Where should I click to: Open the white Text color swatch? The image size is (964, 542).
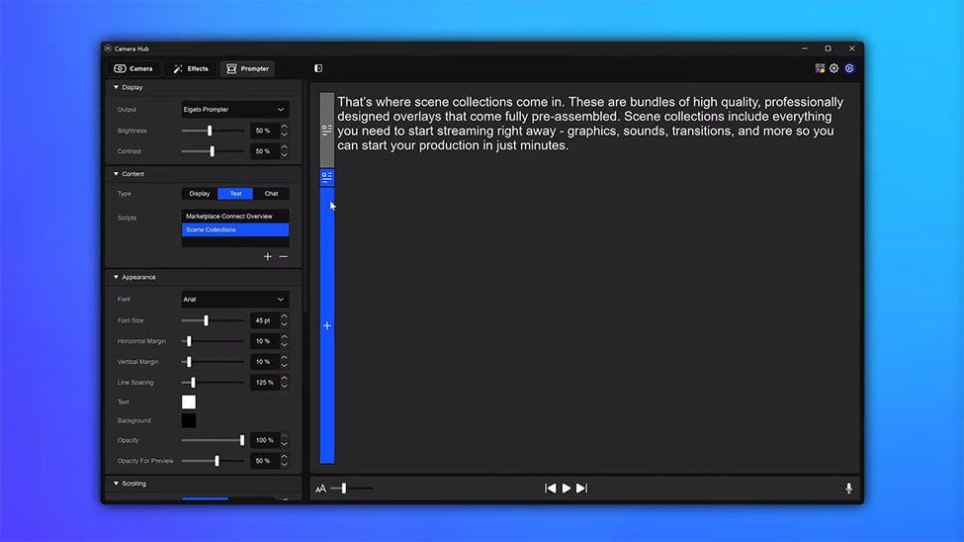pyautogui.click(x=189, y=402)
